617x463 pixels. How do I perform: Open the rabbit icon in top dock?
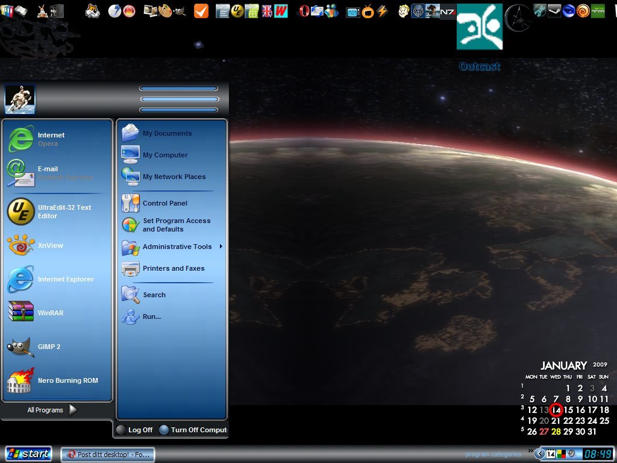click(x=42, y=11)
